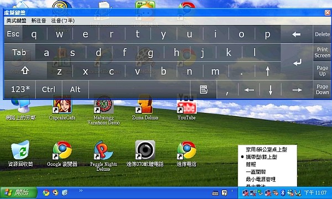332x199 pixels.
Task: Click the Delete key on virtual keyboard
Action: (322, 34)
